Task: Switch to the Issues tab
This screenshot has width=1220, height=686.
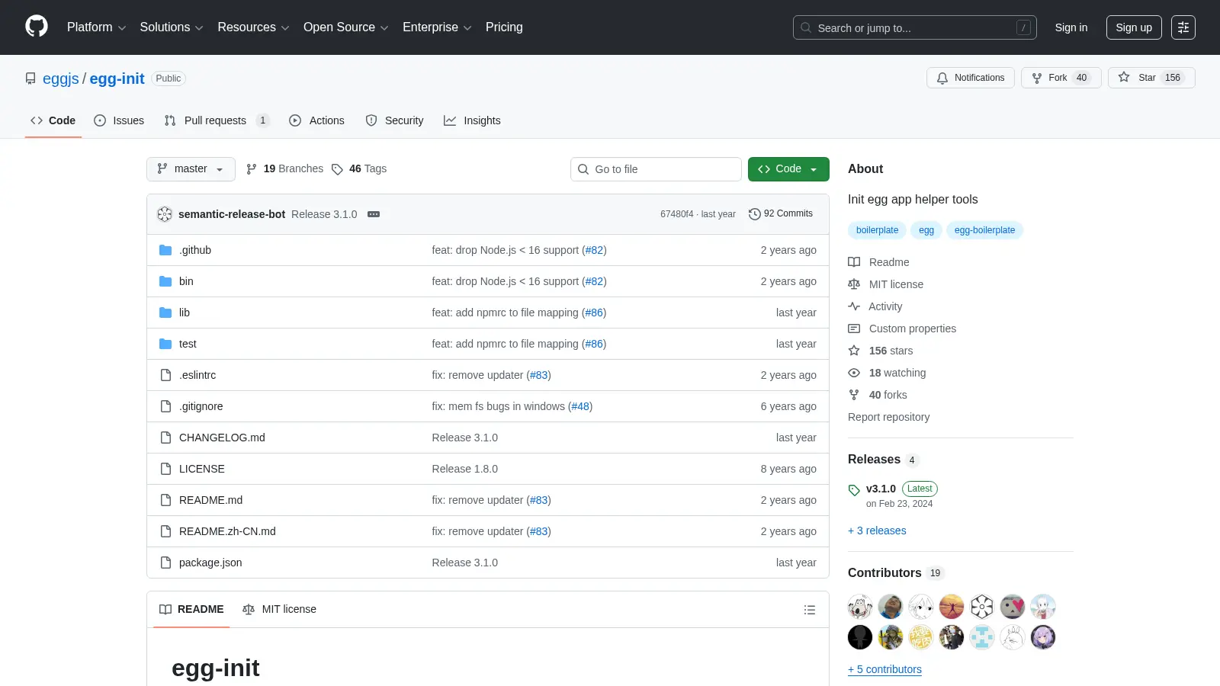Action: pos(119,120)
